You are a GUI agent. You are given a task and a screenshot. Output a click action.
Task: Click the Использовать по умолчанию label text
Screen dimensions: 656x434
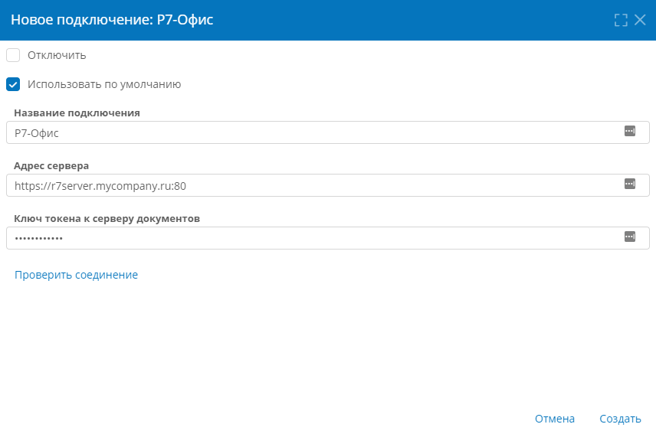pos(104,84)
